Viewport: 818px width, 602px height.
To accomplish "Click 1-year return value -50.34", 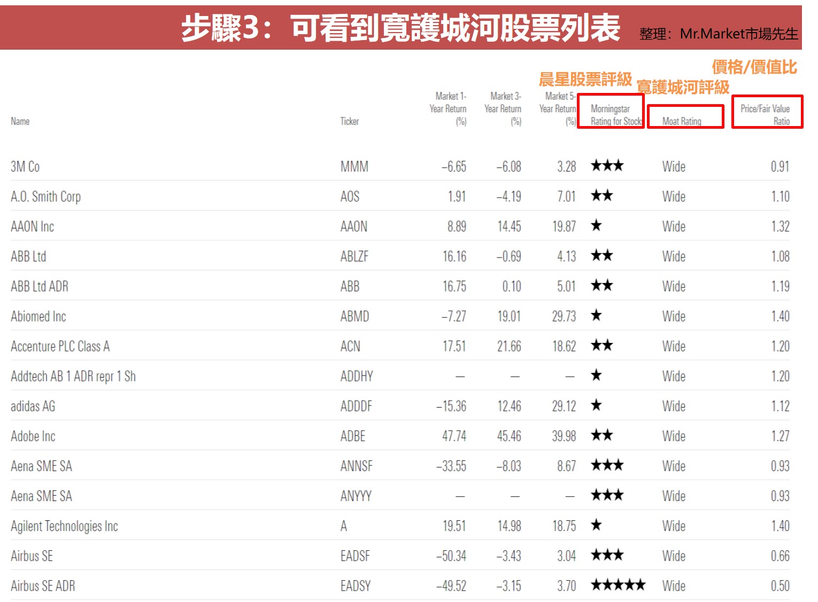I will 451,556.
